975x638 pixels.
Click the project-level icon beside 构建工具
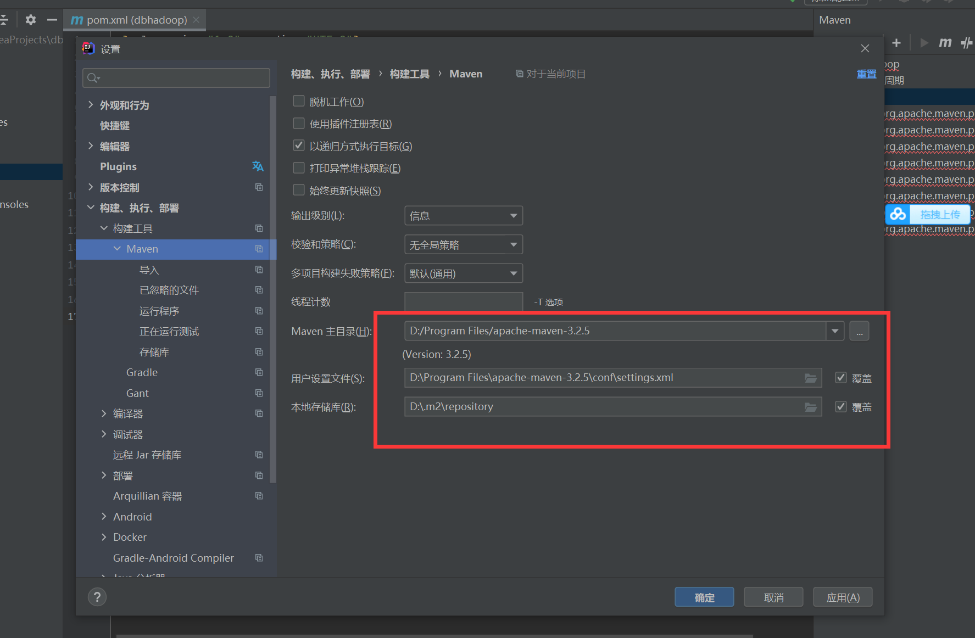click(x=259, y=228)
